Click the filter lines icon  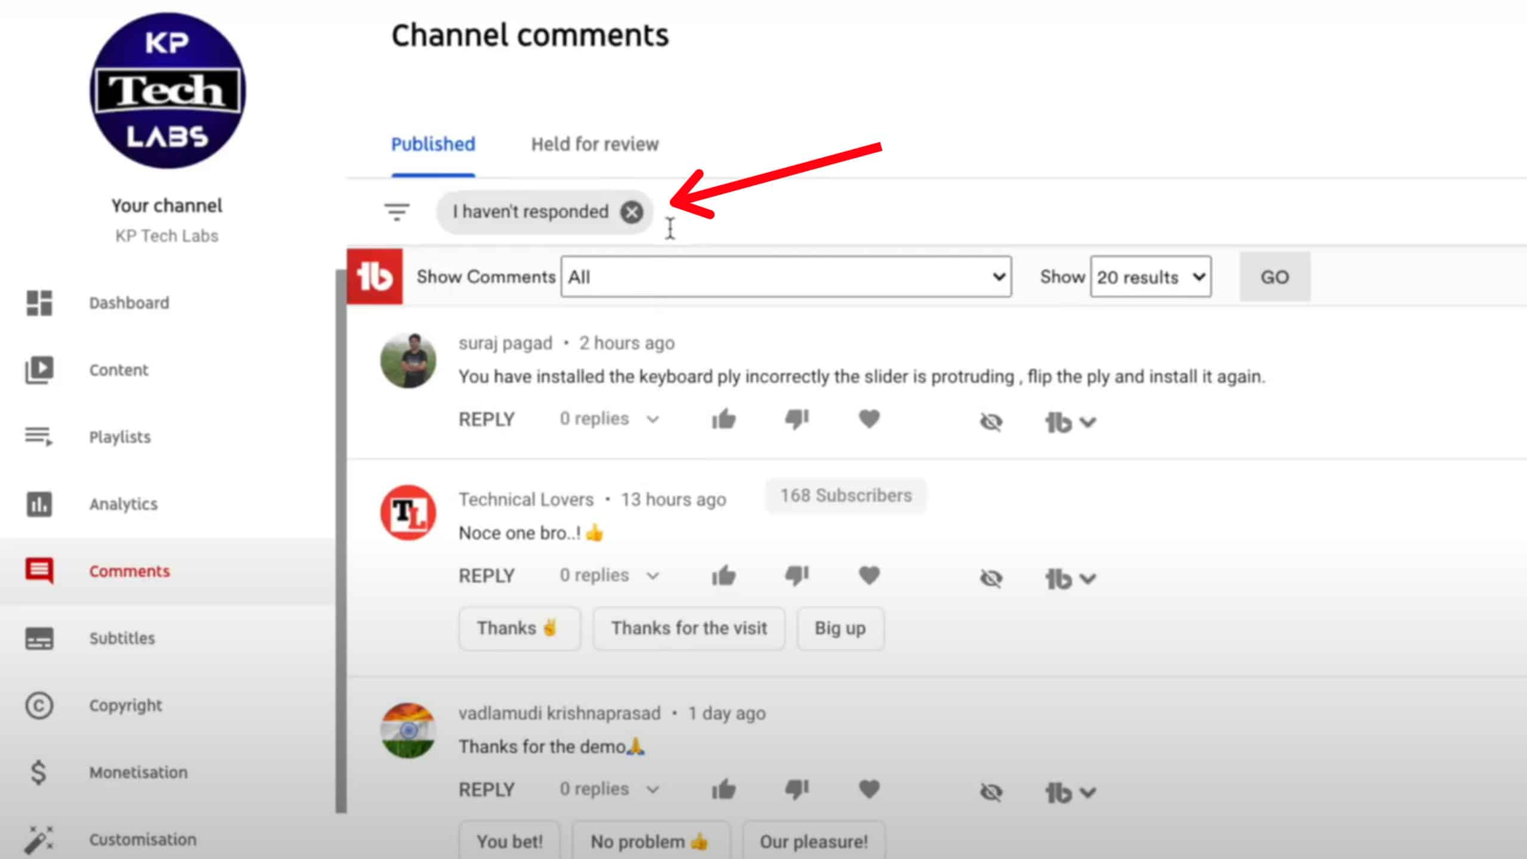coord(397,212)
